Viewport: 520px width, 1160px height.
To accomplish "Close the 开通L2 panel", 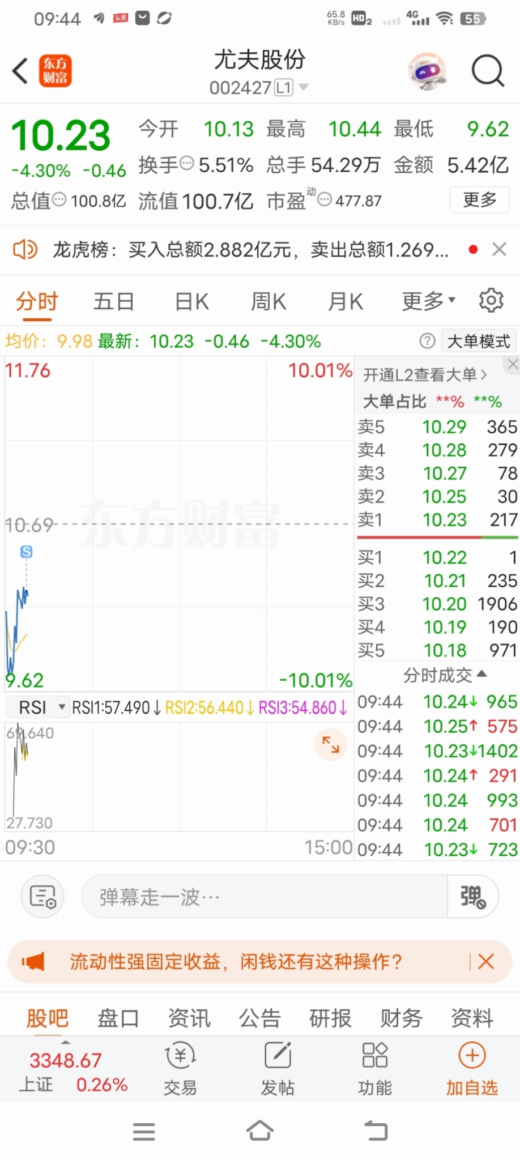I will pyautogui.click(x=513, y=364).
